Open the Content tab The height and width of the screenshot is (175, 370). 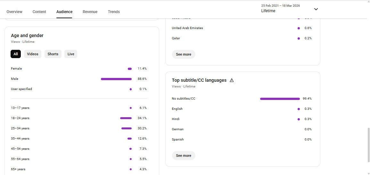[39, 12]
